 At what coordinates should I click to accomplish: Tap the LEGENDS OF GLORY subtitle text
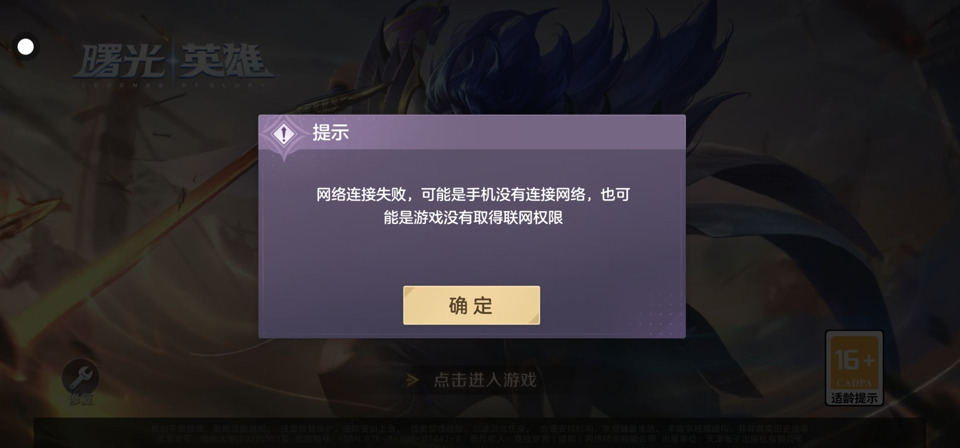point(174,85)
